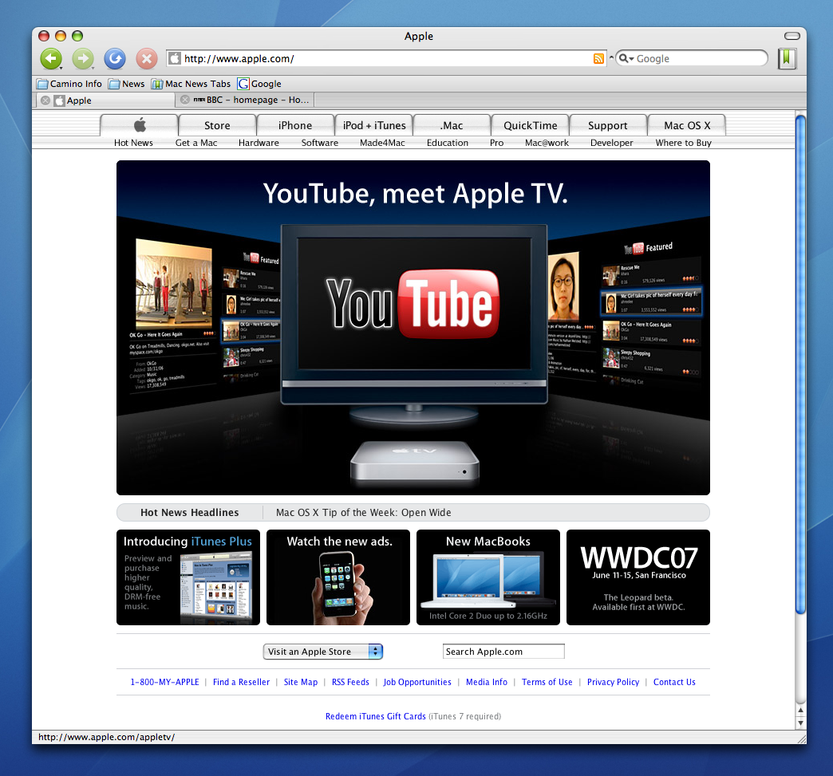Click the Search Apple.com field

pos(503,652)
